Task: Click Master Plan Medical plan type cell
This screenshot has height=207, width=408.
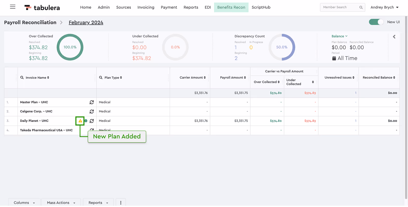Action: tap(133, 102)
